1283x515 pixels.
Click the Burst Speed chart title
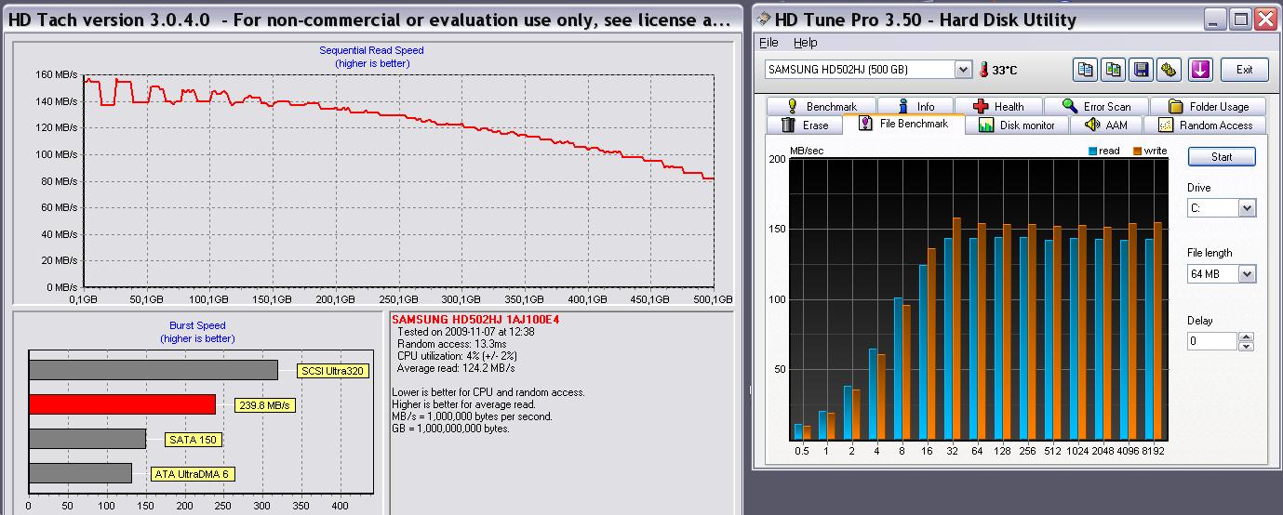coord(197,326)
